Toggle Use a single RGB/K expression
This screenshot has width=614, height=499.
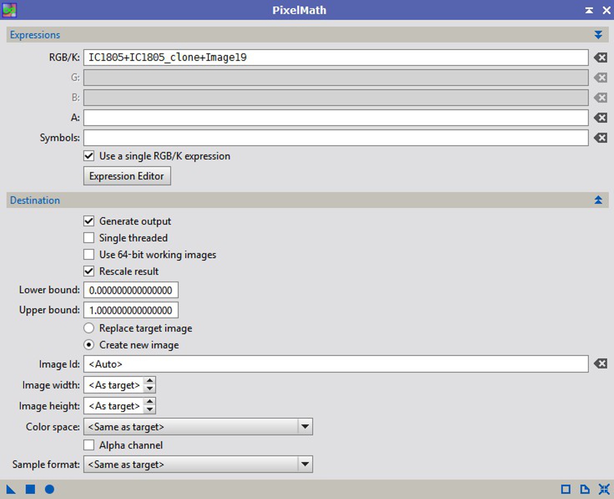89,156
